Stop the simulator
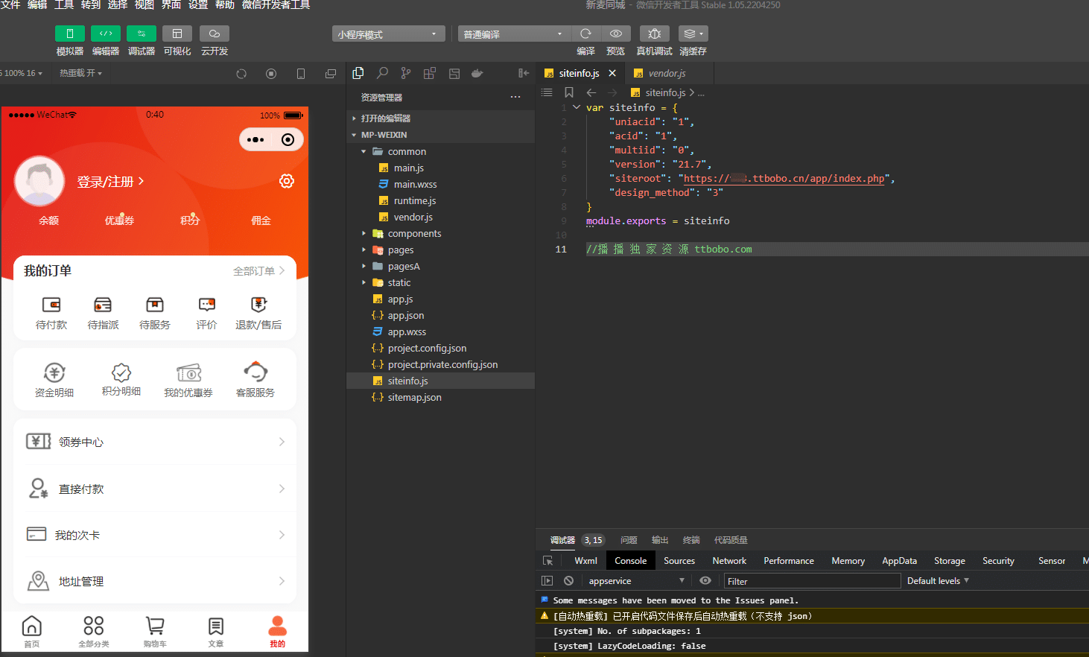1089x657 pixels. (271, 74)
